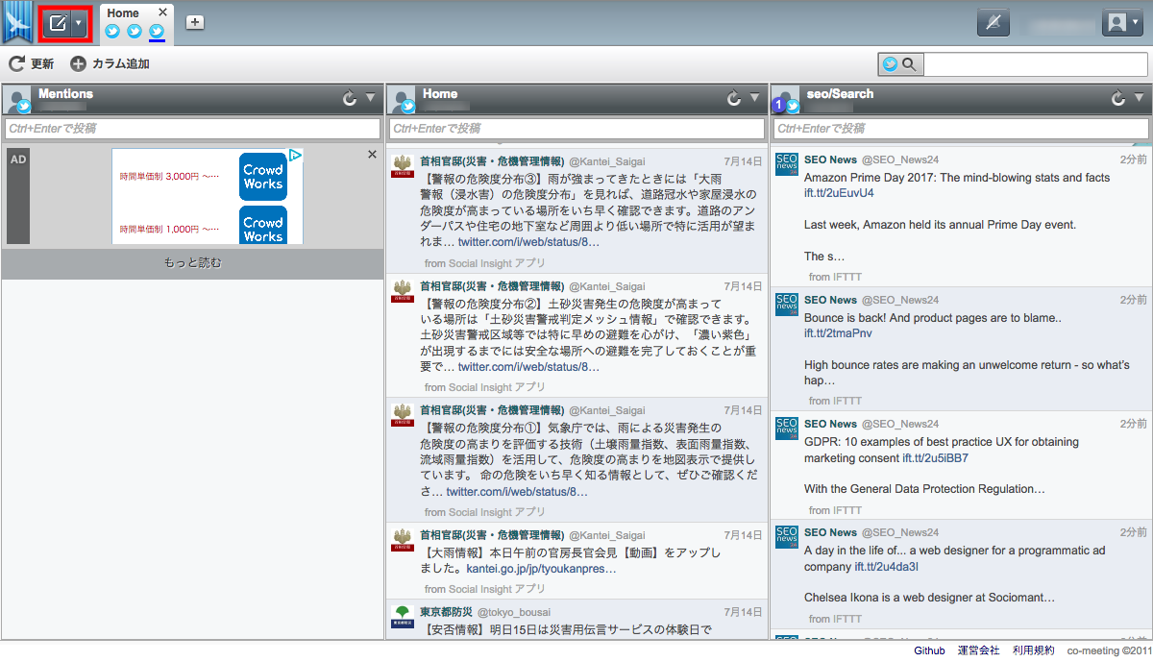The height and width of the screenshot is (662, 1153).
Task: Click avatar of 警報の危険度分布③ tweet
Action: point(403,167)
